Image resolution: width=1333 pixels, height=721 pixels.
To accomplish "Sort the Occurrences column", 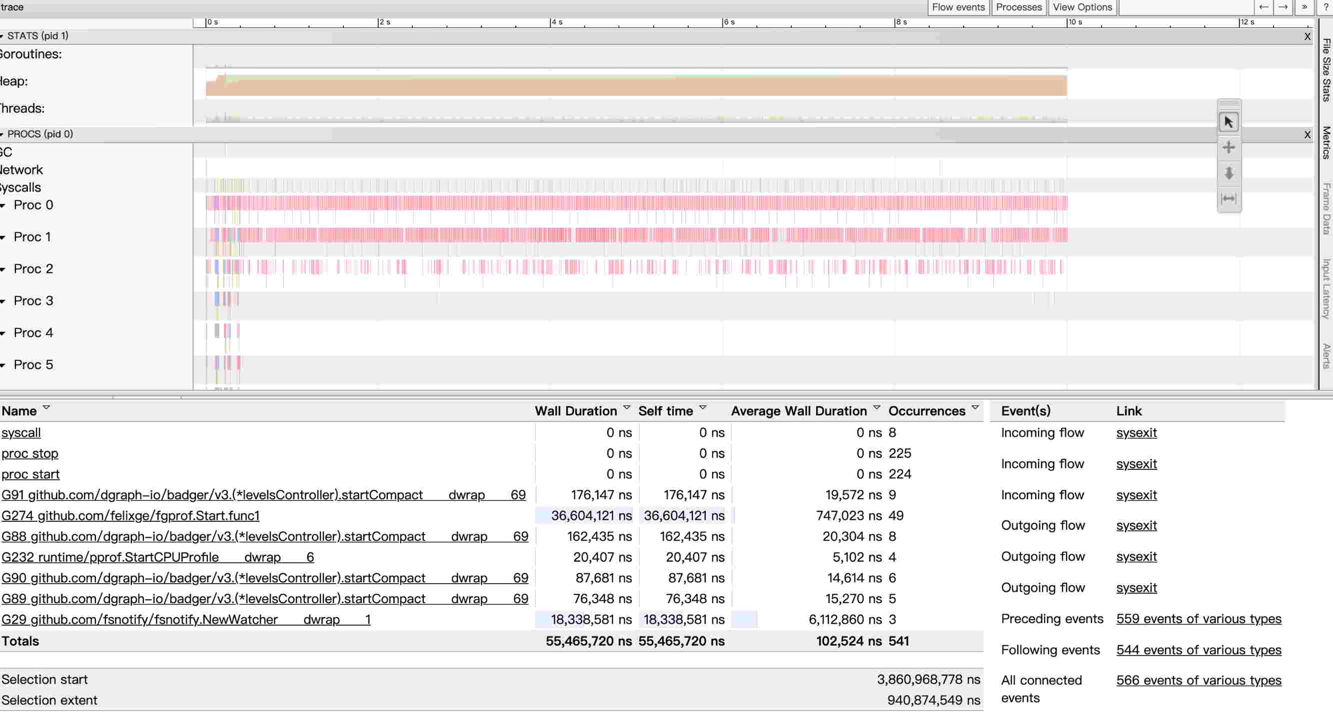I will [x=975, y=408].
